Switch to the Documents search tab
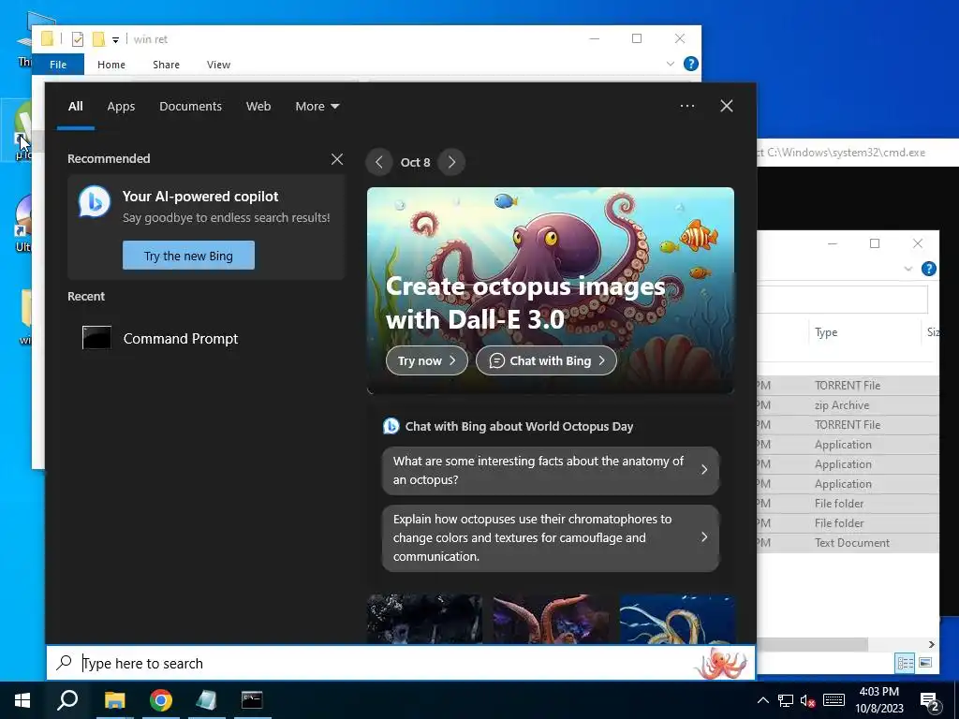 (191, 107)
